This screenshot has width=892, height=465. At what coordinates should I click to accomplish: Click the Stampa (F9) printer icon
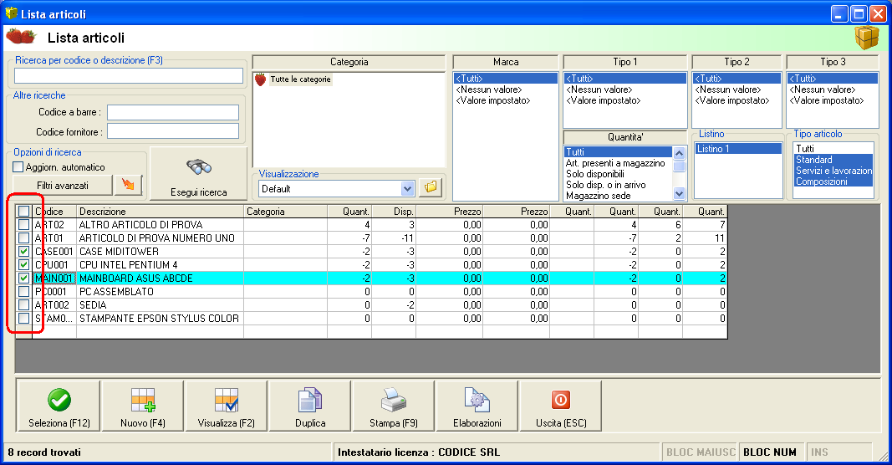tap(394, 400)
